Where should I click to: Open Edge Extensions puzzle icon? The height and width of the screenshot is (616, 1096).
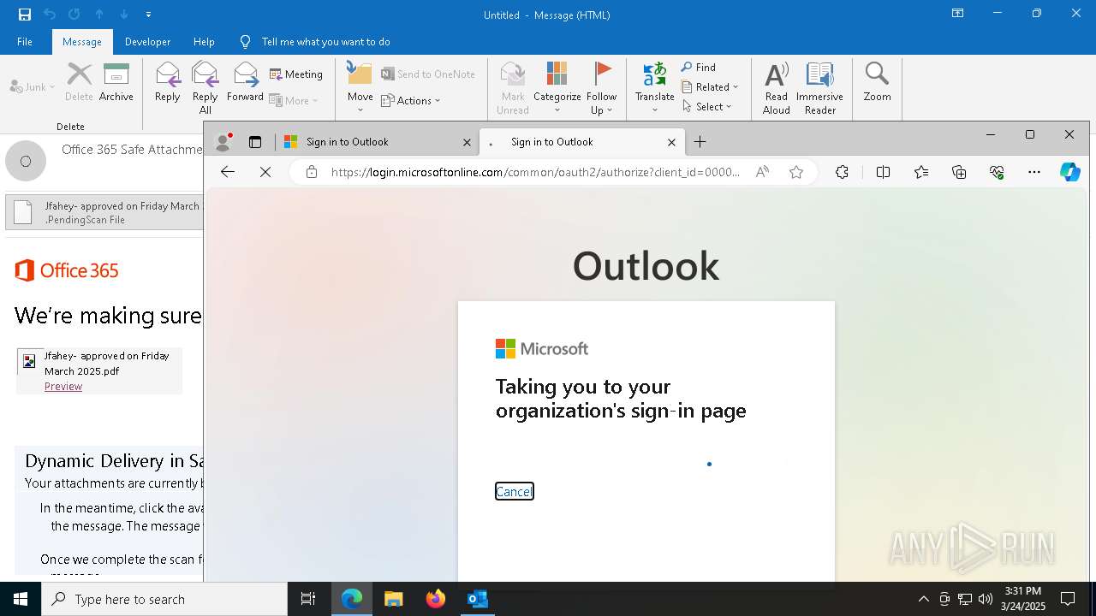[843, 172]
